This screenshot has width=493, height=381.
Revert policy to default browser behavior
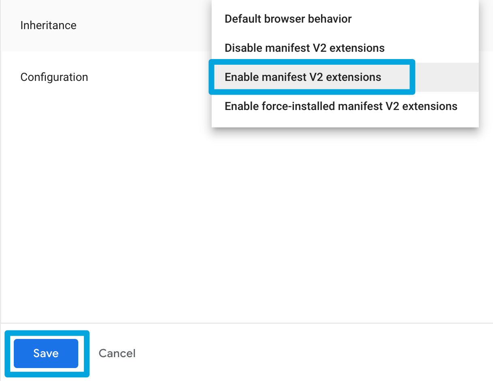pos(288,19)
